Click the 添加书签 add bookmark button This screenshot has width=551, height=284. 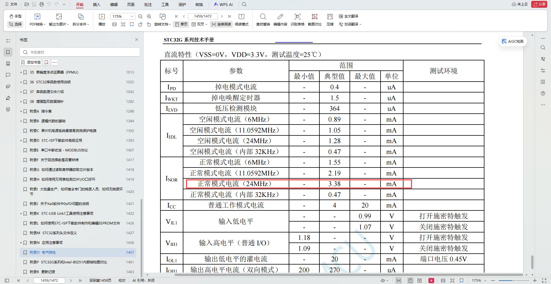pyautogui.click(x=31, y=62)
